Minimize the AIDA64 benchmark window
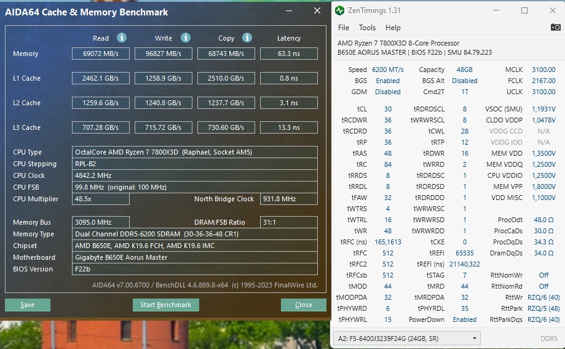The width and height of the screenshot is (565, 349). [289, 11]
